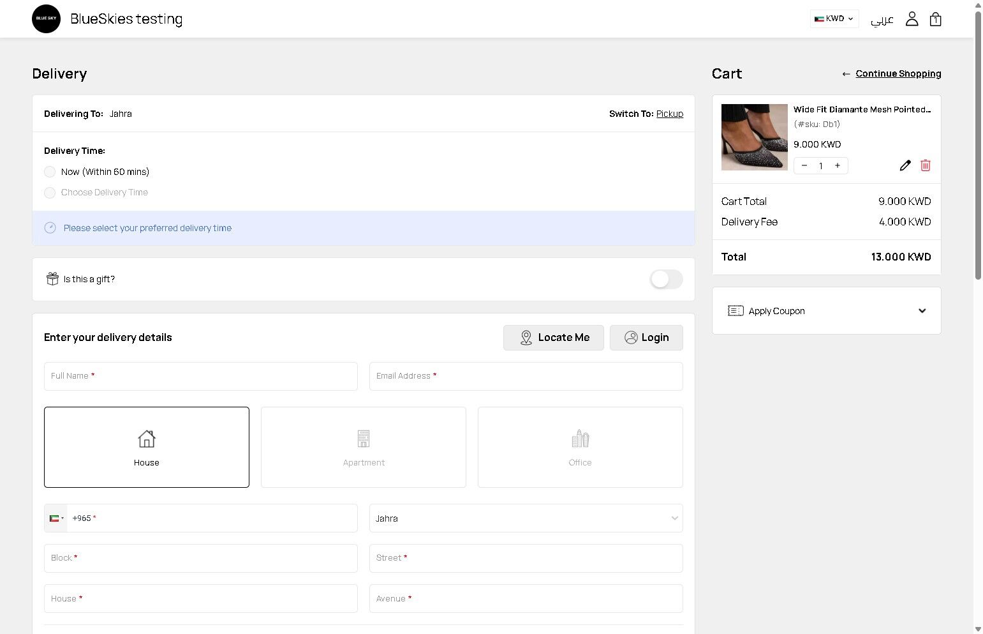Switch language to Arabic

[x=882, y=20]
